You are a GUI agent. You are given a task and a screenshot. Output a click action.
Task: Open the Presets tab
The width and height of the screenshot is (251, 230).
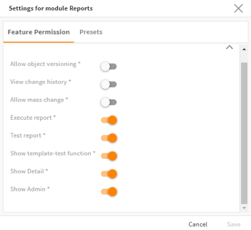[x=91, y=32]
